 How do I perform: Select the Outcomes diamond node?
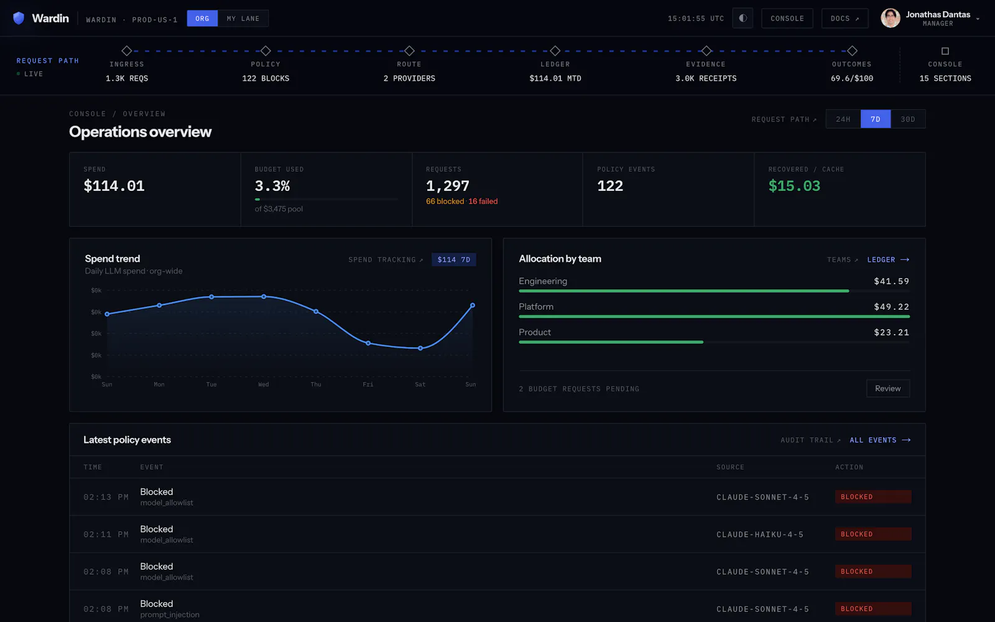852,51
